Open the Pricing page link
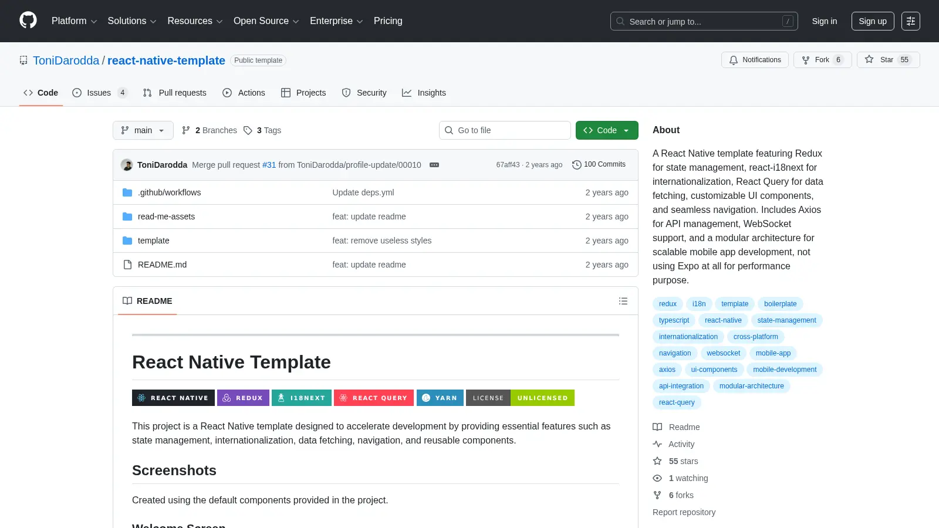 (388, 21)
